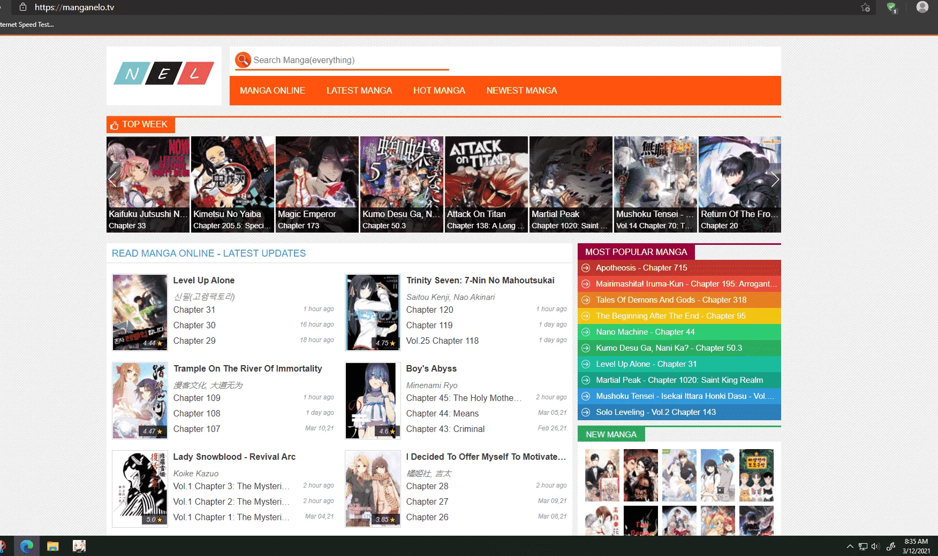938x556 pixels.
Task: Open The Beginning After The End Chapter 95
Action: [x=679, y=316]
